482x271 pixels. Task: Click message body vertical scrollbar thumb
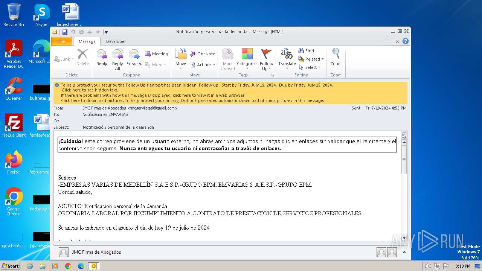click(x=404, y=160)
